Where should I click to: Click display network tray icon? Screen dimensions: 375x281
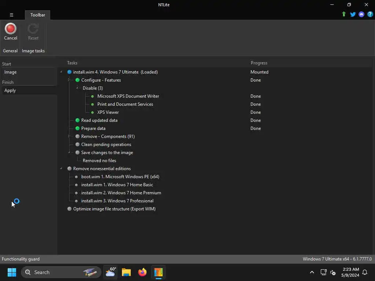323,272
